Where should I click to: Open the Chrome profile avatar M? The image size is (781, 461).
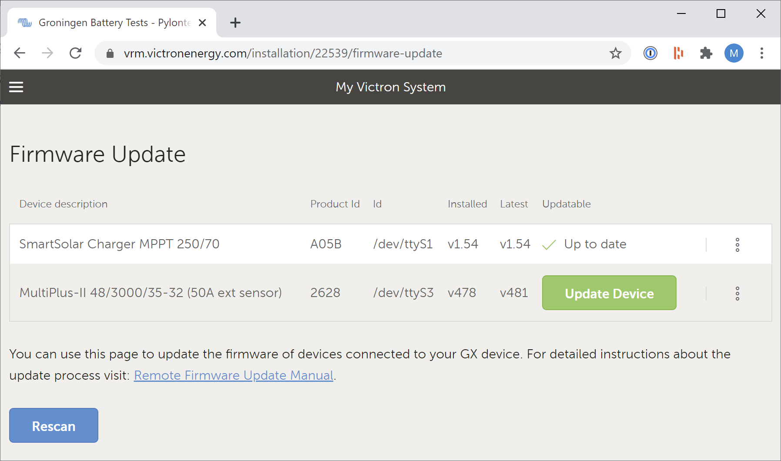pyautogui.click(x=734, y=53)
